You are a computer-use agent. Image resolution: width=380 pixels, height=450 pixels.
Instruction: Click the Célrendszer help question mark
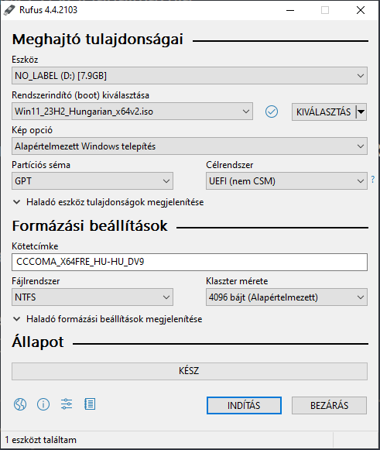[372, 180]
